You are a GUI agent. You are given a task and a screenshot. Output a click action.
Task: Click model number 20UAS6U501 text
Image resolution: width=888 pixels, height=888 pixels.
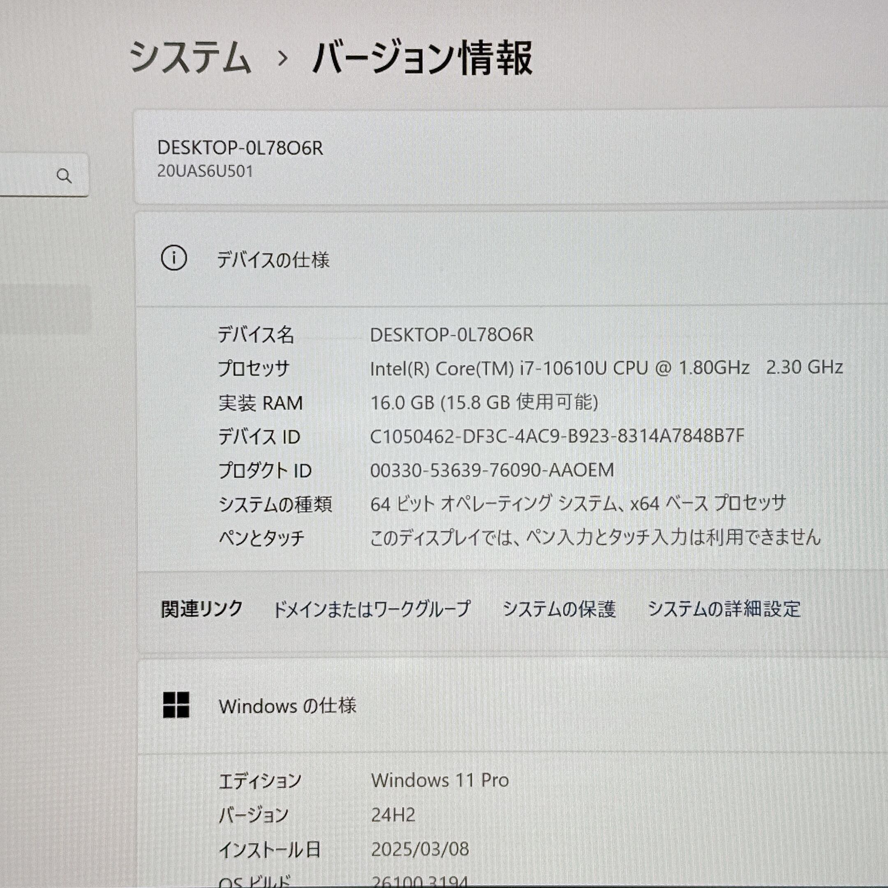coord(205,172)
